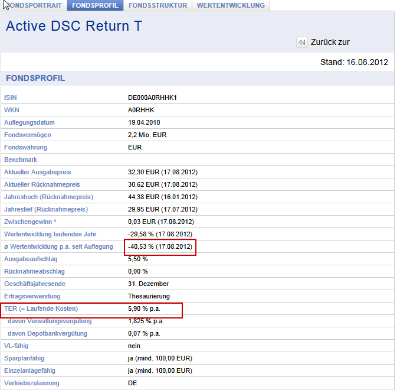Select the 1,825 % p.a. value
The width and height of the screenshot is (397, 390).
(146, 321)
